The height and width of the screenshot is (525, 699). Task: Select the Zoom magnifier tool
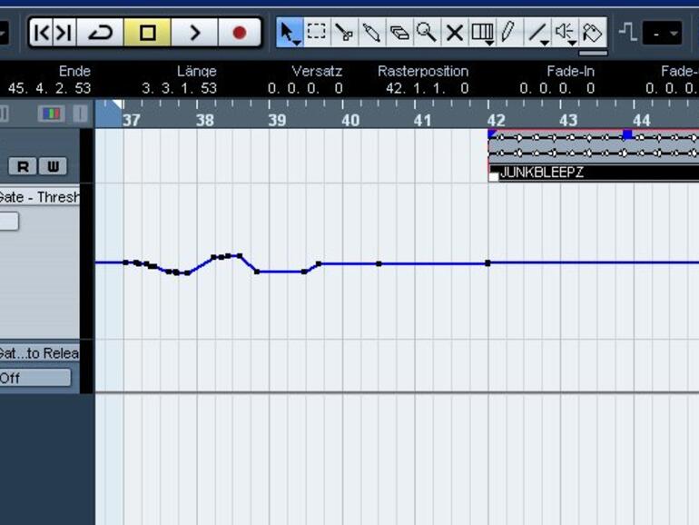426,33
